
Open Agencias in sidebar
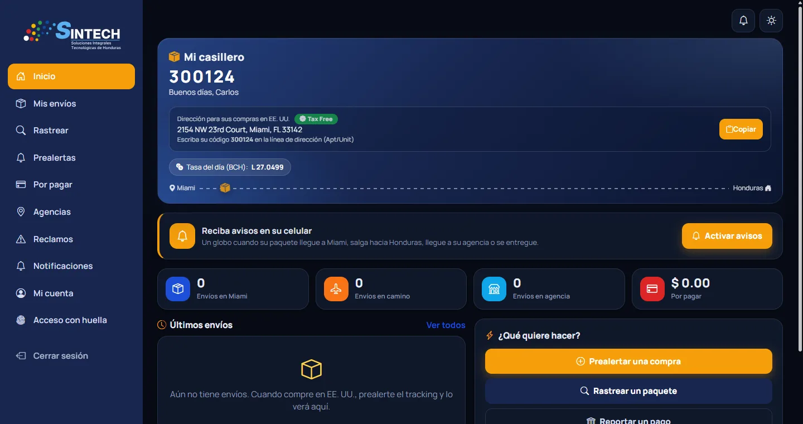pyautogui.click(x=71, y=212)
